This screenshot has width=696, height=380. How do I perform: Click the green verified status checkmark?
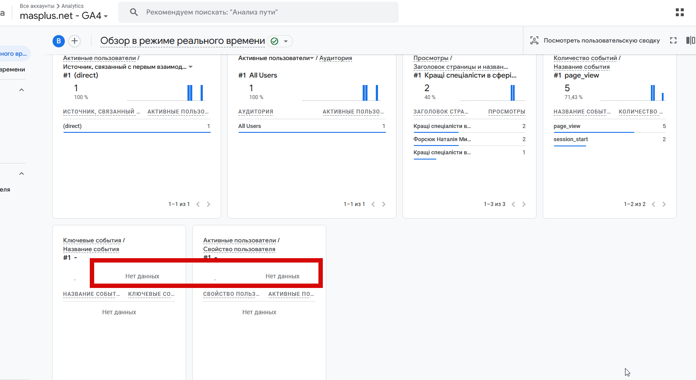coord(275,41)
